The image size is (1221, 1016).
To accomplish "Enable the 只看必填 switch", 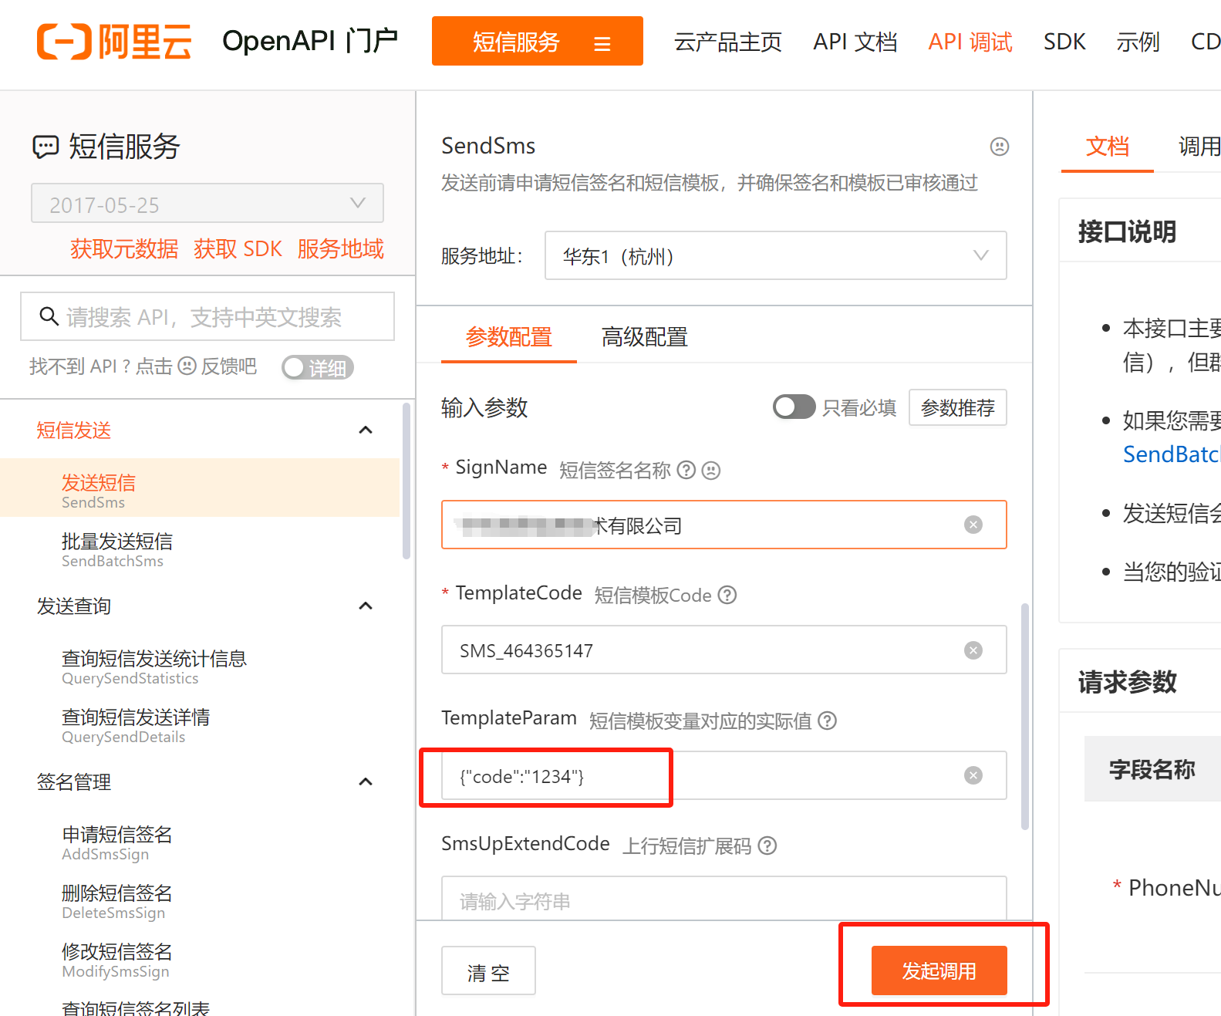I will (x=794, y=407).
